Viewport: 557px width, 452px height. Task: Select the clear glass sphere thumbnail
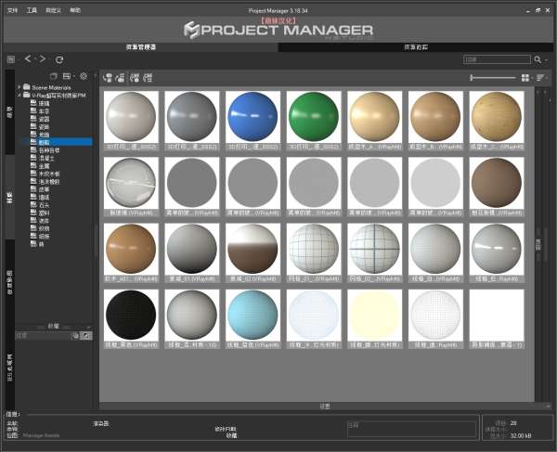point(131,183)
